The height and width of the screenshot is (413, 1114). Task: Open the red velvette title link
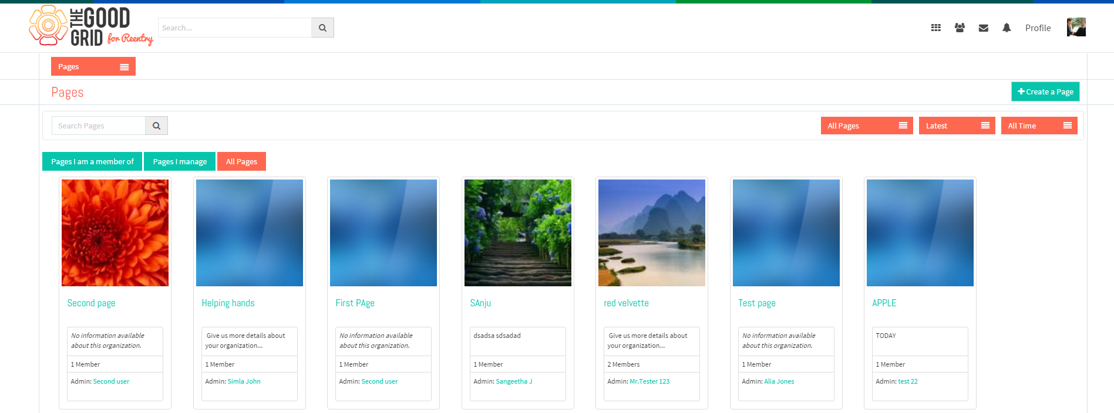(626, 303)
